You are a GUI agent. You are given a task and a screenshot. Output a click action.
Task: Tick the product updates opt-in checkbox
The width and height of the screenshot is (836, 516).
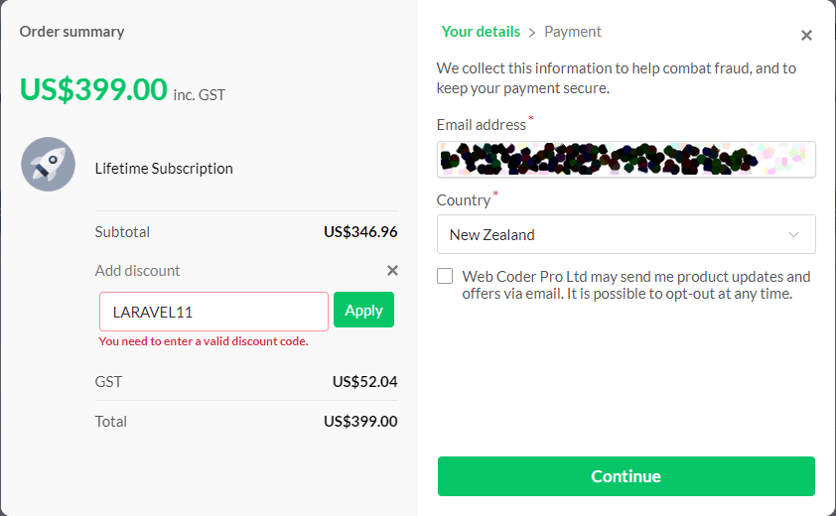pyautogui.click(x=445, y=277)
